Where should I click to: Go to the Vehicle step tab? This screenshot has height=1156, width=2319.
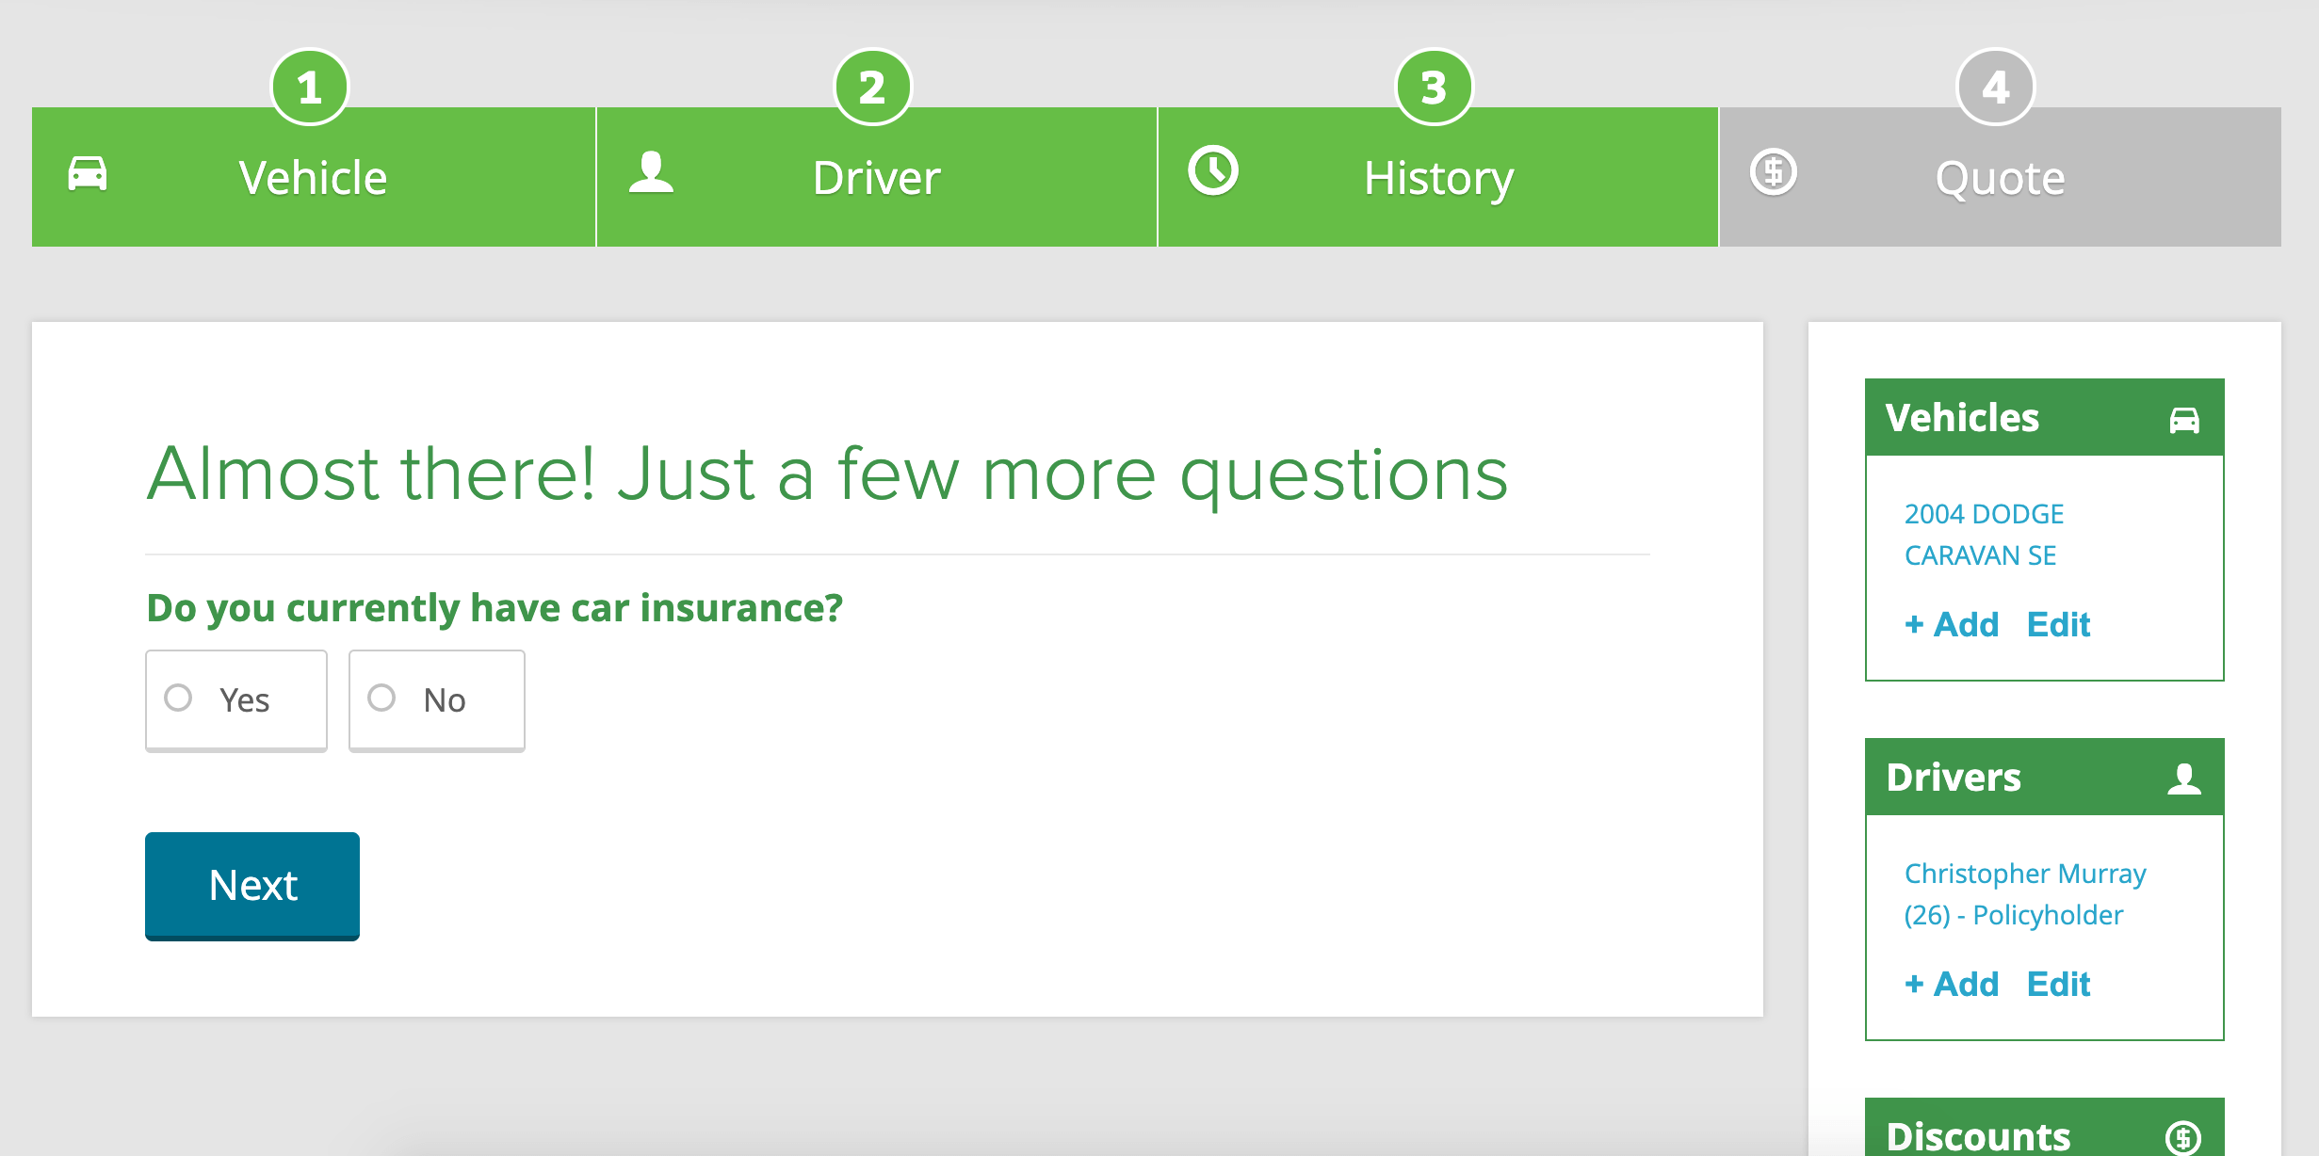(314, 177)
